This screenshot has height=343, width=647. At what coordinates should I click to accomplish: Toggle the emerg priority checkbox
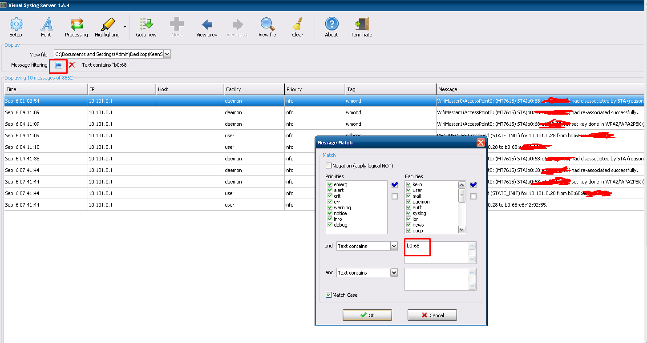[x=330, y=184]
